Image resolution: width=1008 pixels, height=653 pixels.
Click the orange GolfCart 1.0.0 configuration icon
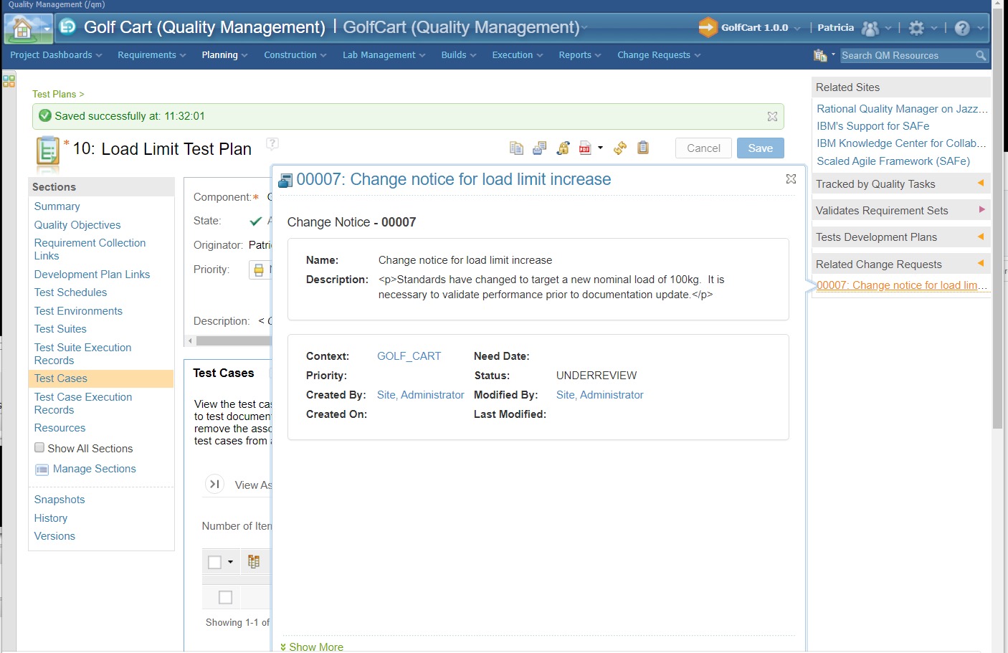click(x=708, y=27)
